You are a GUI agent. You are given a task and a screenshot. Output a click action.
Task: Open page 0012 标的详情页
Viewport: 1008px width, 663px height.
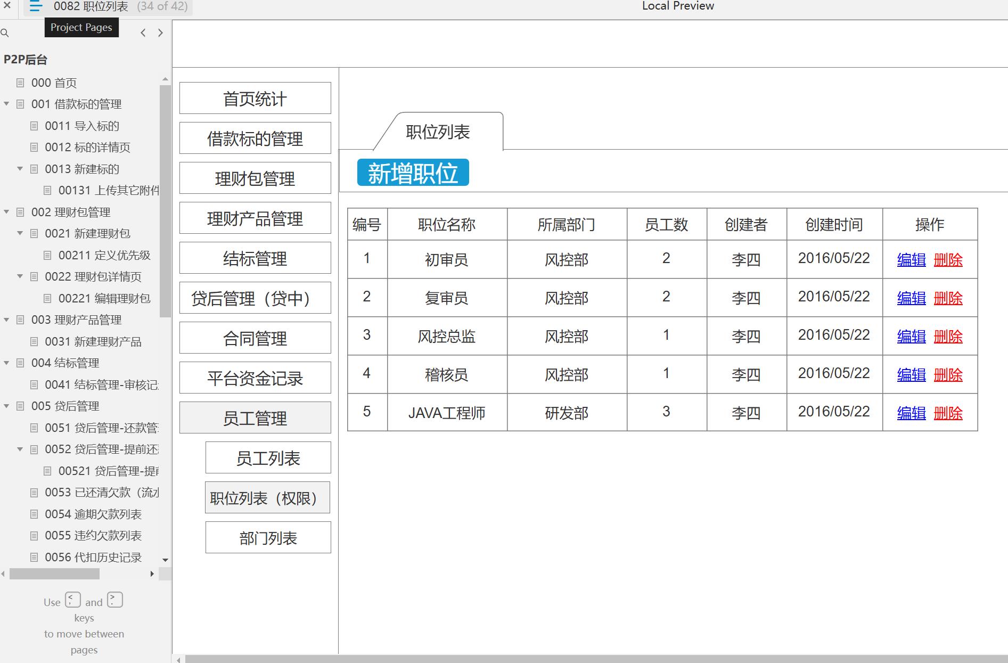point(87,148)
